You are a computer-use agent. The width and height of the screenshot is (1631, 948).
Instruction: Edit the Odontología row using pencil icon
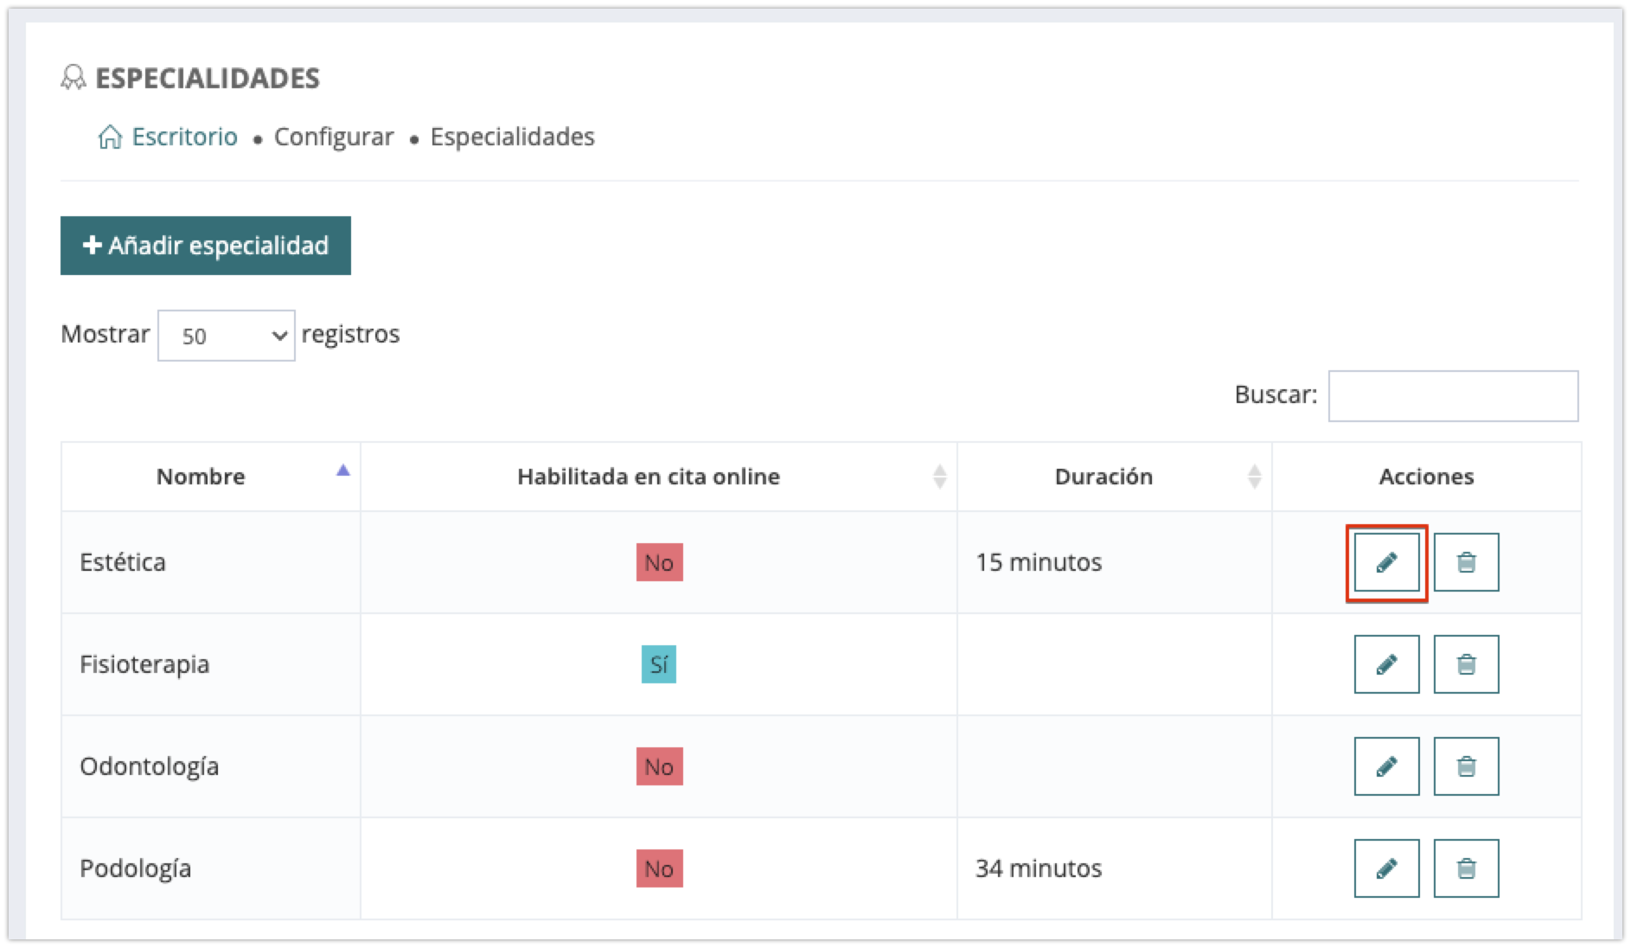(1386, 766)
